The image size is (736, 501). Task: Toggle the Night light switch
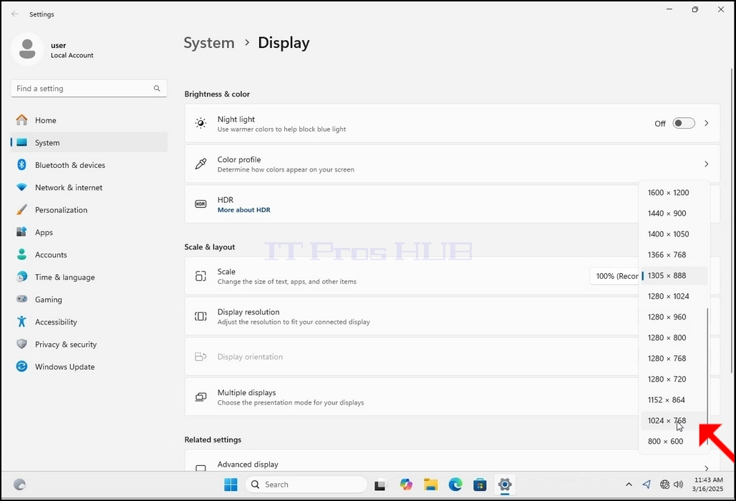click(684, 123)
